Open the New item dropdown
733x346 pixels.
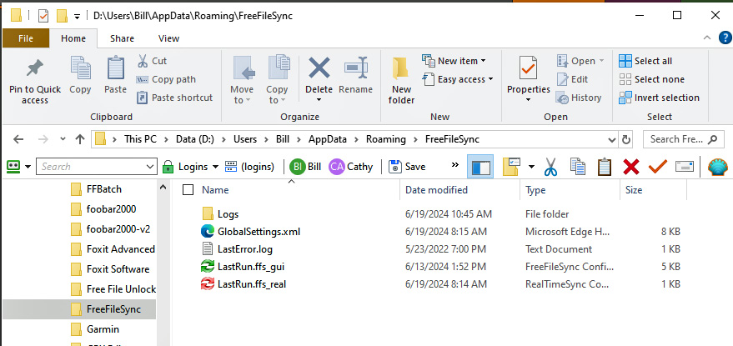[x=454, y=61]
